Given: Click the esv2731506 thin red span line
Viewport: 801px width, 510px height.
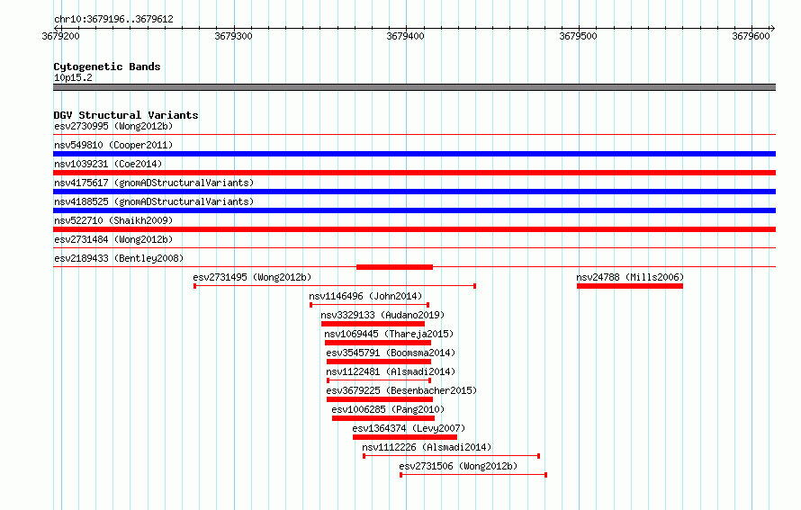Looking at the screenshot, I should 473,475.
